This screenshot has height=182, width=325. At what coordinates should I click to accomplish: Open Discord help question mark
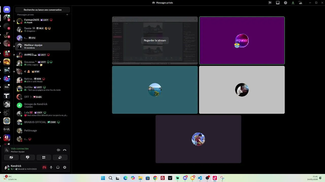[x=285, y=3]
